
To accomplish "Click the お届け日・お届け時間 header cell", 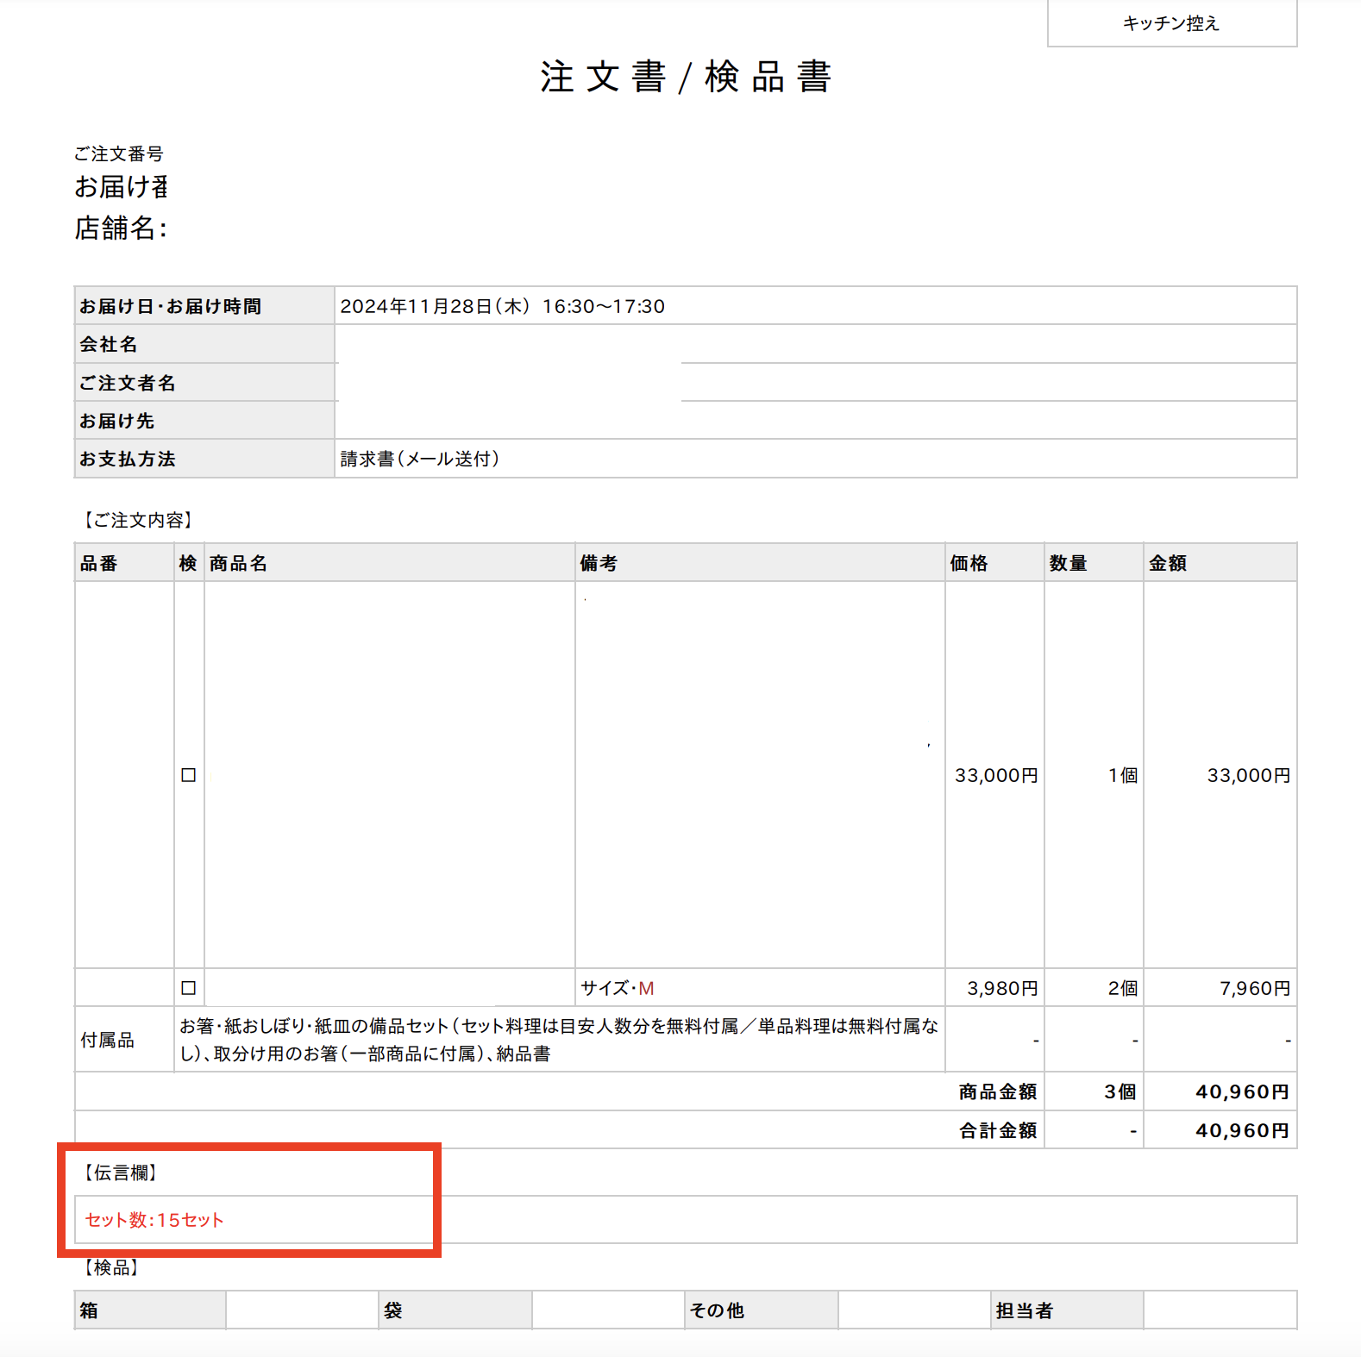I will (x=204, y=306).
